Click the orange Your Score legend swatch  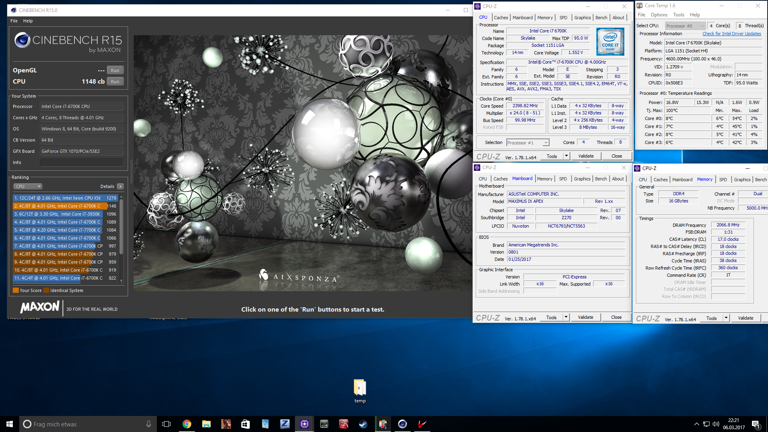(x=16, y=290)
